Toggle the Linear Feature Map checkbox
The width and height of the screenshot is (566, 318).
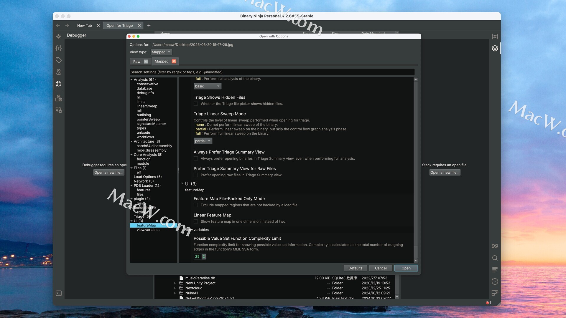click(196, 221)
